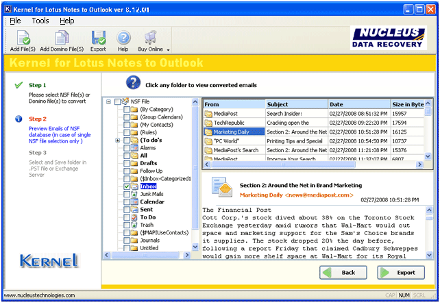
Task: Click the folder tree horizontal scrollbar thumb
Action: 145,255
